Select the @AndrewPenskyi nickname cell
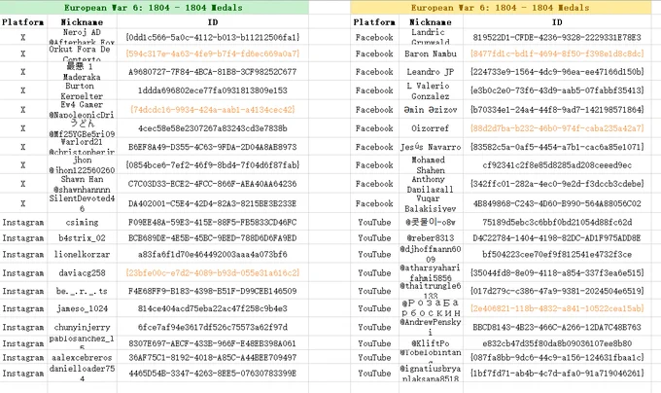This screenshot has height=393, width=661. point(431,327)
